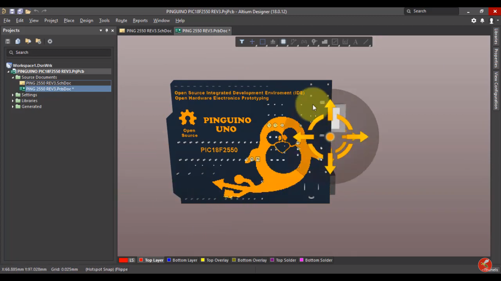Pin the Projects panel

click(107, 30)
